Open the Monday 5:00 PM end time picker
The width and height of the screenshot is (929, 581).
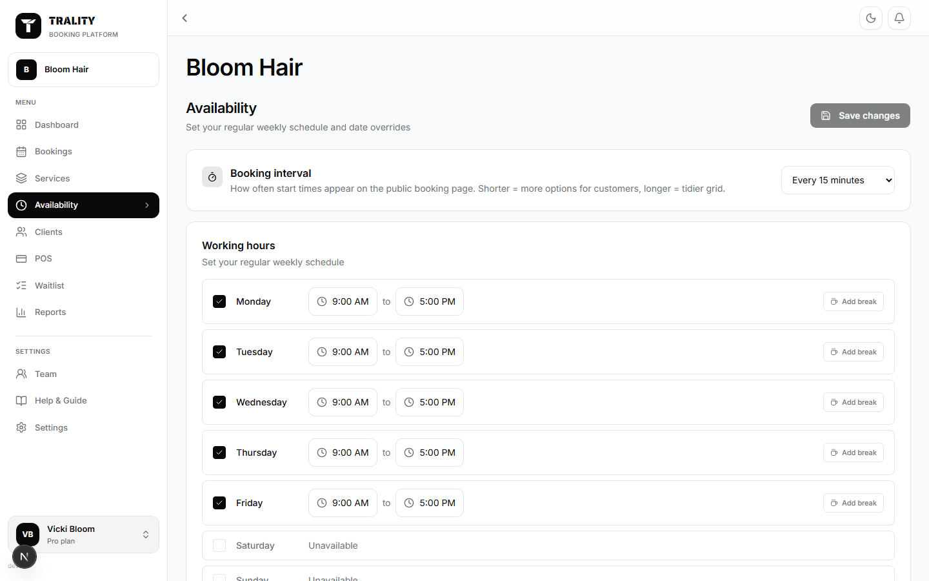(430, 301)
